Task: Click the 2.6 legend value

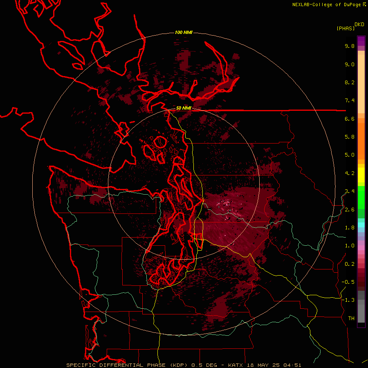Action: click(x=350, y=210)
